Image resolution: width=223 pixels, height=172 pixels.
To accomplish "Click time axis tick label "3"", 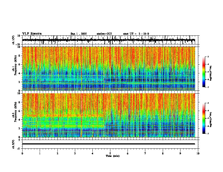I will 75,153.
